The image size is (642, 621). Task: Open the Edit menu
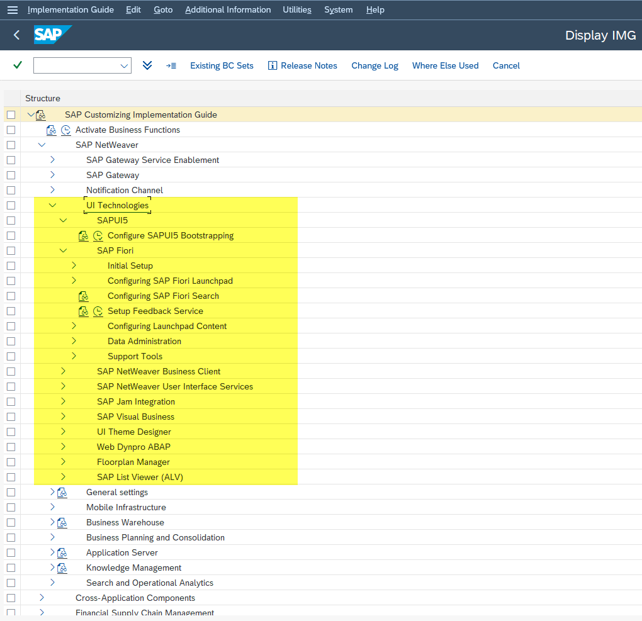click(133, 10)
